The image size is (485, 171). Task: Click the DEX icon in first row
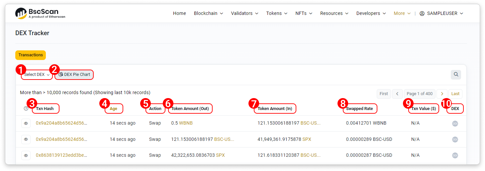click(455, 124)
